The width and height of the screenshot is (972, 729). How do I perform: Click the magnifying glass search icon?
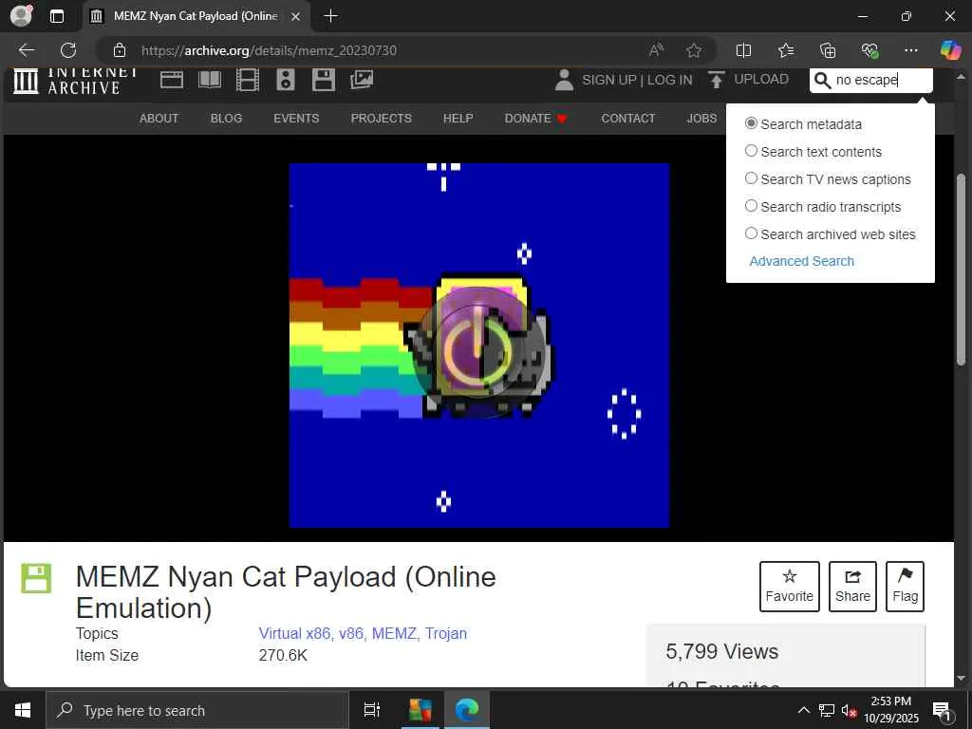click(x=822, y=80)
